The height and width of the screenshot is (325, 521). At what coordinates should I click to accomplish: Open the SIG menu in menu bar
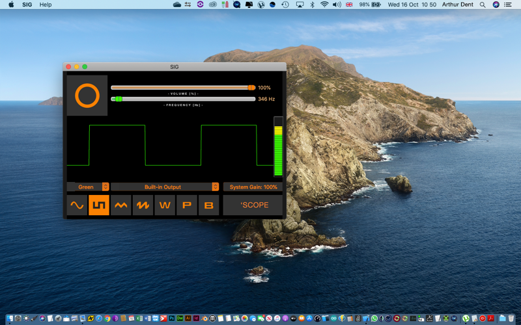(27, 5)
